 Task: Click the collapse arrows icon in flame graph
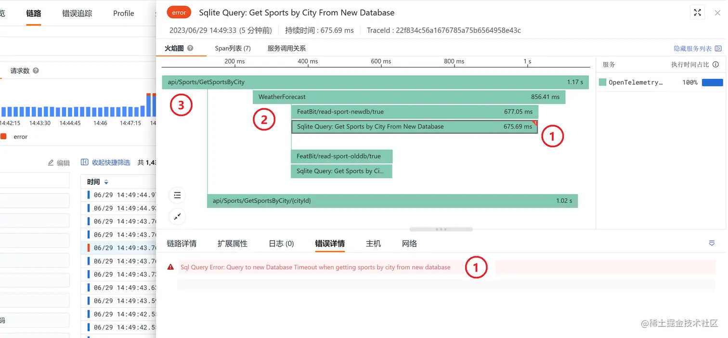click(177, 217)
